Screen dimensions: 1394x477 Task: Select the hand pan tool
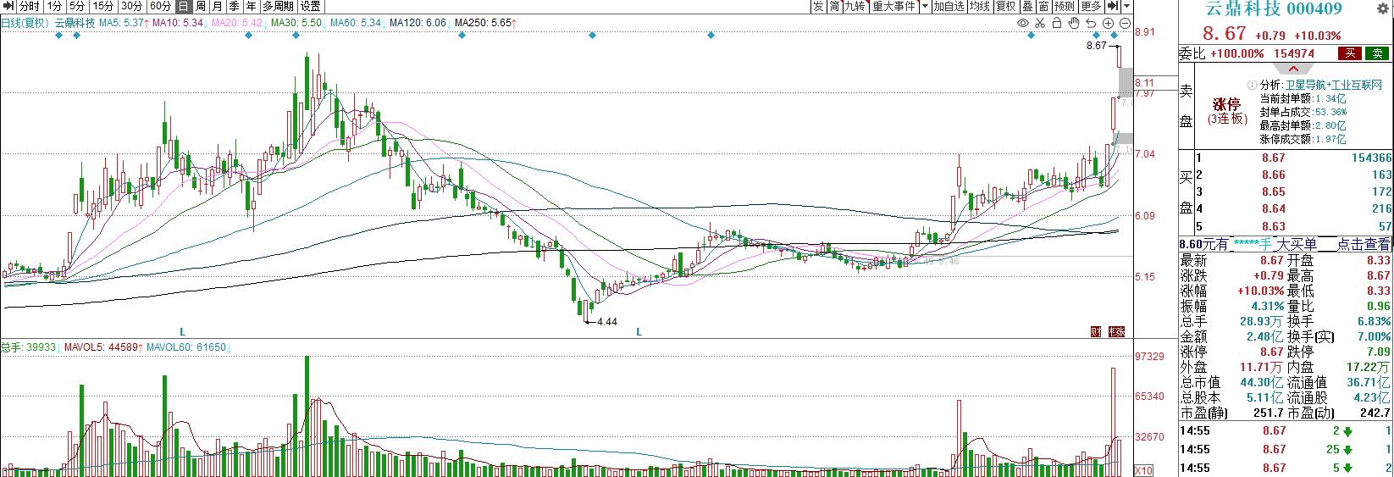point(1074,23)
